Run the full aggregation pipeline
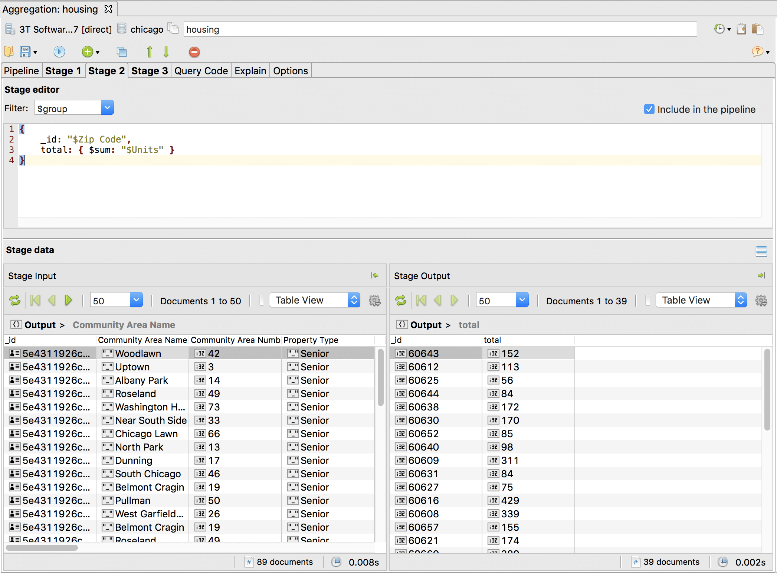777x573 pixels. [x=59, y=52]
